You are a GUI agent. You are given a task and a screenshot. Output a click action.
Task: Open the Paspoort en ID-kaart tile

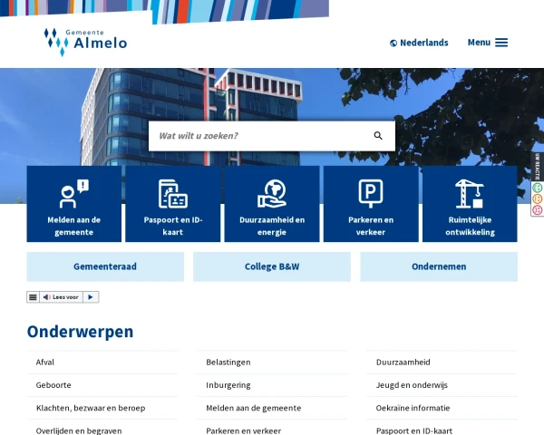(x=173, y=204)
